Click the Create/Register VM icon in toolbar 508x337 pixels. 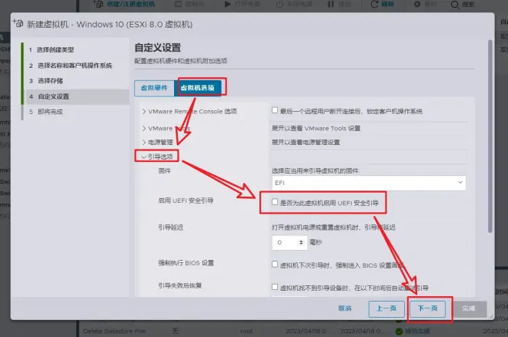point(98,4)
